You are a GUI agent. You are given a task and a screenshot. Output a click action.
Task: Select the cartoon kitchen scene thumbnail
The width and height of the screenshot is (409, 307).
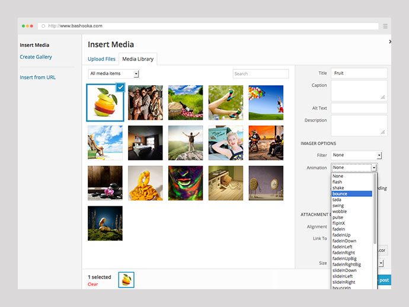(x=226, y=183)
